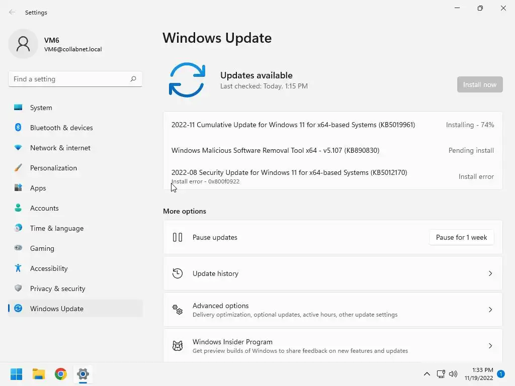Click the Pause updates pause icon
515x386 pixels.
click(178, 237)
